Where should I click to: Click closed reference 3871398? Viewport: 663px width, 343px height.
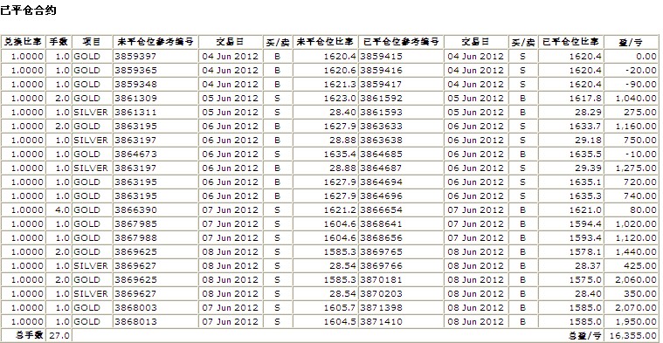pos(381,307)
